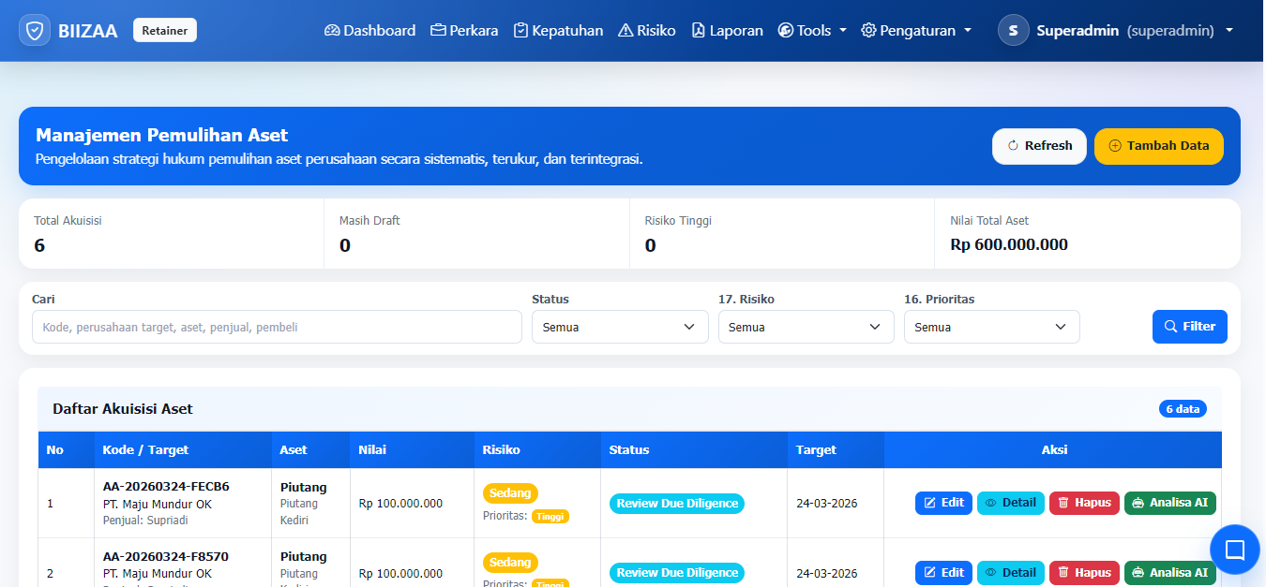1266x587 pixels.
Task: Open the floating chat widget icon
Action: [x=1234, y=549]
